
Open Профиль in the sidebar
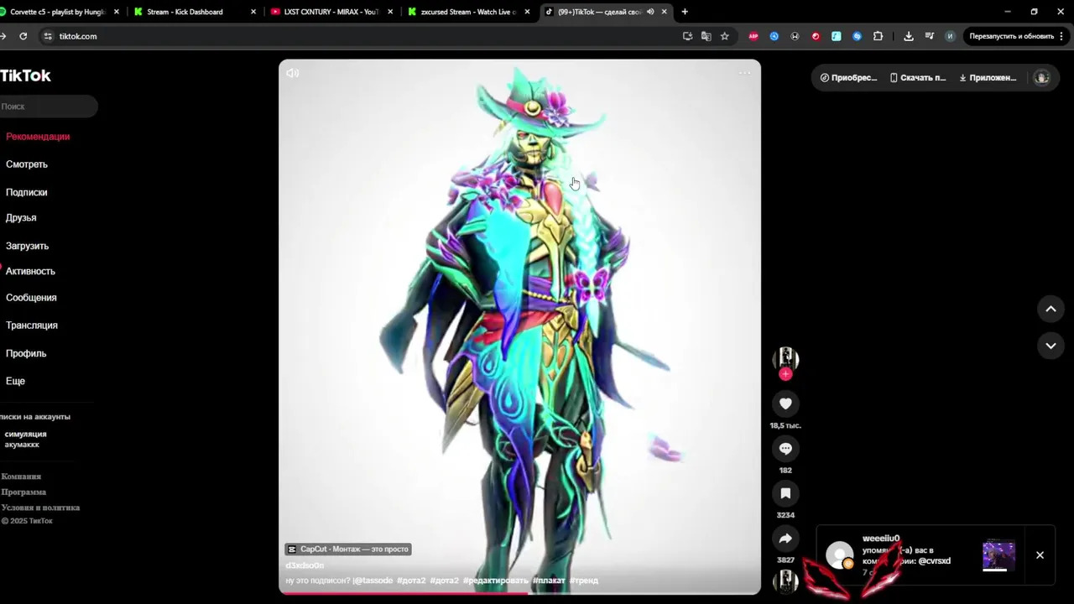point(26,353)
